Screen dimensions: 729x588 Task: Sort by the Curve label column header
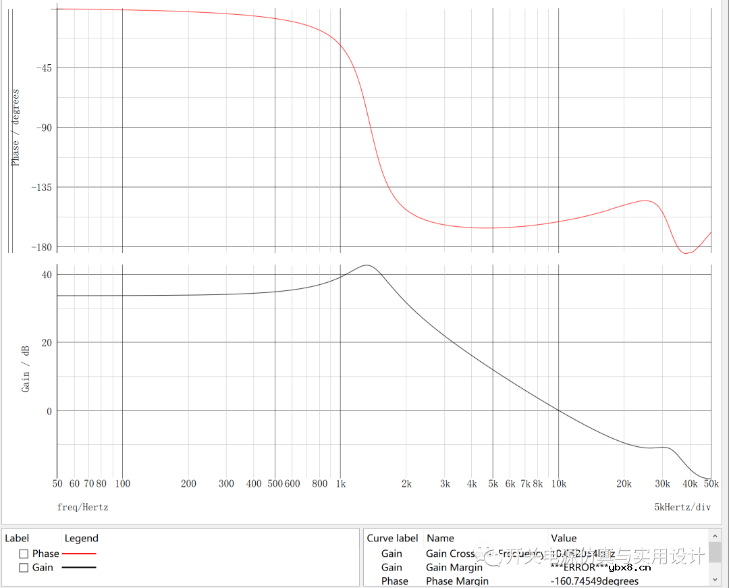click(x=392, y=538)
